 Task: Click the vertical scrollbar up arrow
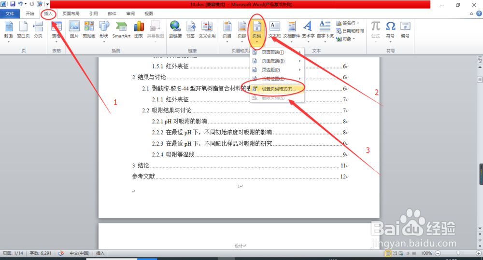coord(480,67)
